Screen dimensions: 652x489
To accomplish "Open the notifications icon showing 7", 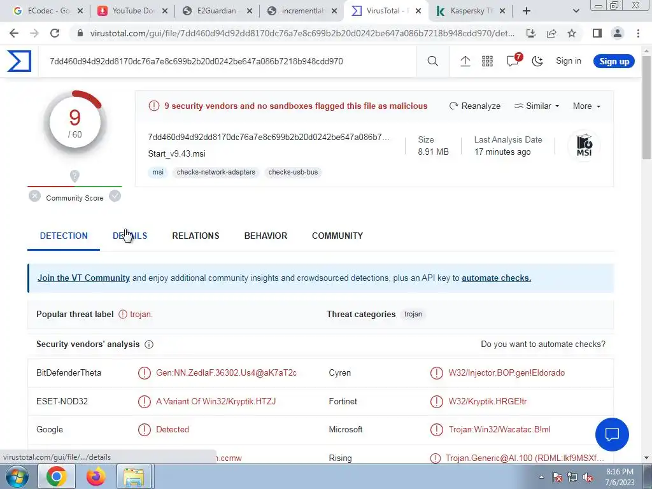I will (x=514, y=60).
